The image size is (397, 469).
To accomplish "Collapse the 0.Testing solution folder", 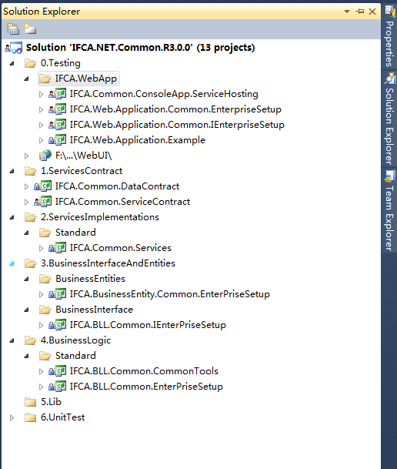I will [x=12, y=63].
